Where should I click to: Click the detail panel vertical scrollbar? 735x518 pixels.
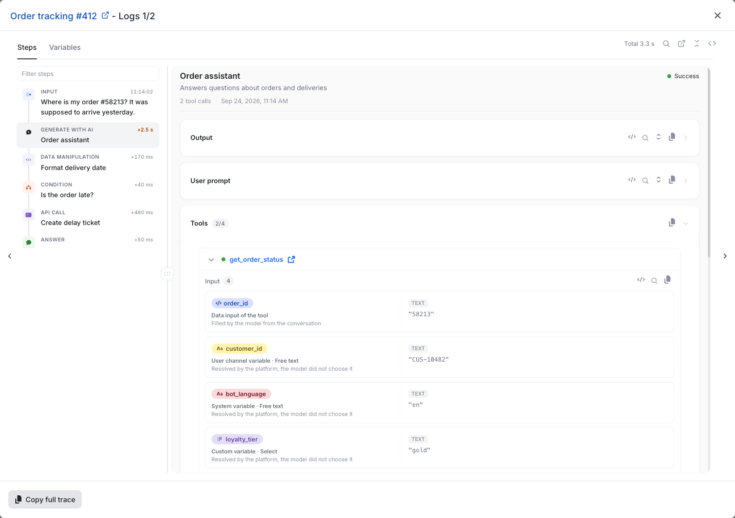(708, 162)
